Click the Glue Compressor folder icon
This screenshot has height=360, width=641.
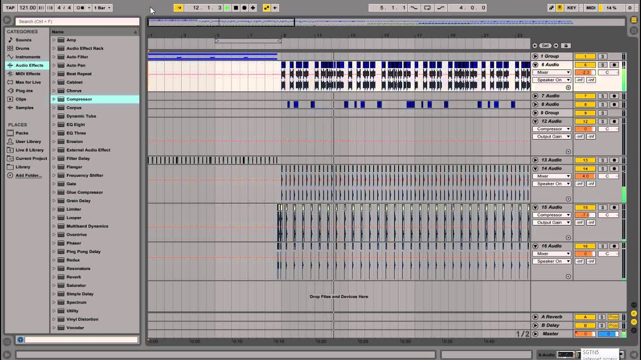coord(61,192)
